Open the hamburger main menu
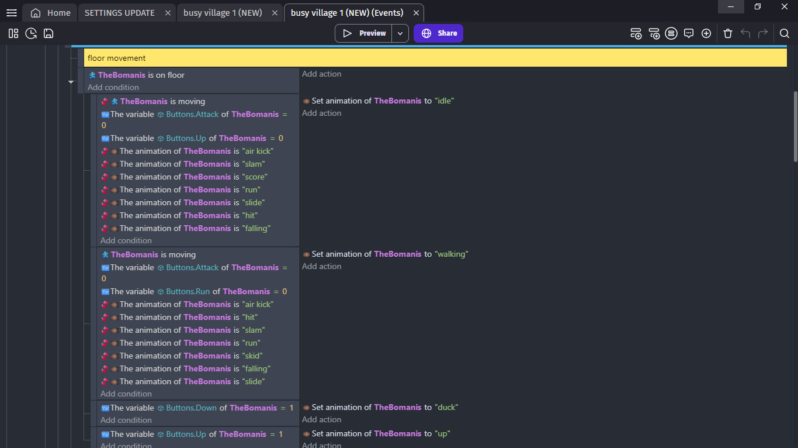This screenshot has height=448, width=798. pos(11,12)
